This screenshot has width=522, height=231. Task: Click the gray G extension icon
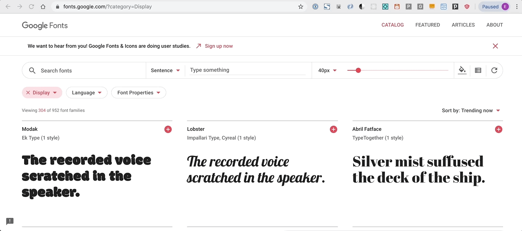(x=420, y=7)
